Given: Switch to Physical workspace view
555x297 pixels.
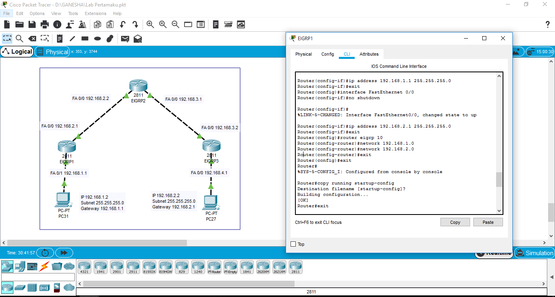Looking at the screenshot, I should pyautogui.click(x=52, y=52).
